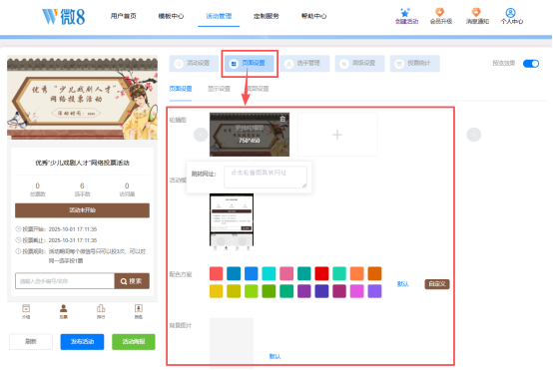Click the 投票开始 clock icon
The width and height of the screenshot is (553, 370).
pos(18,229)
